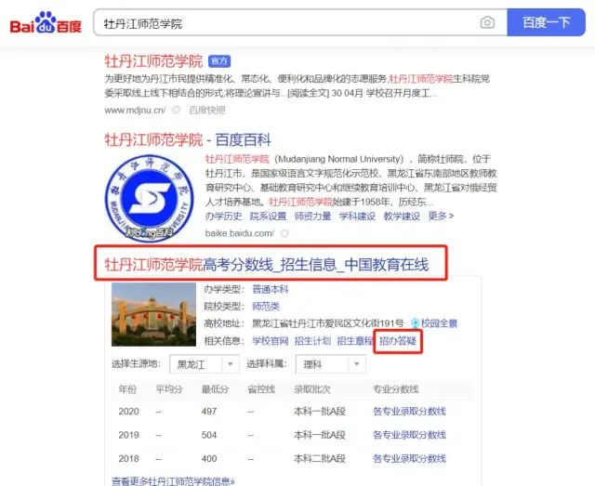Click the Baidu logo

[x=46, y=22]
